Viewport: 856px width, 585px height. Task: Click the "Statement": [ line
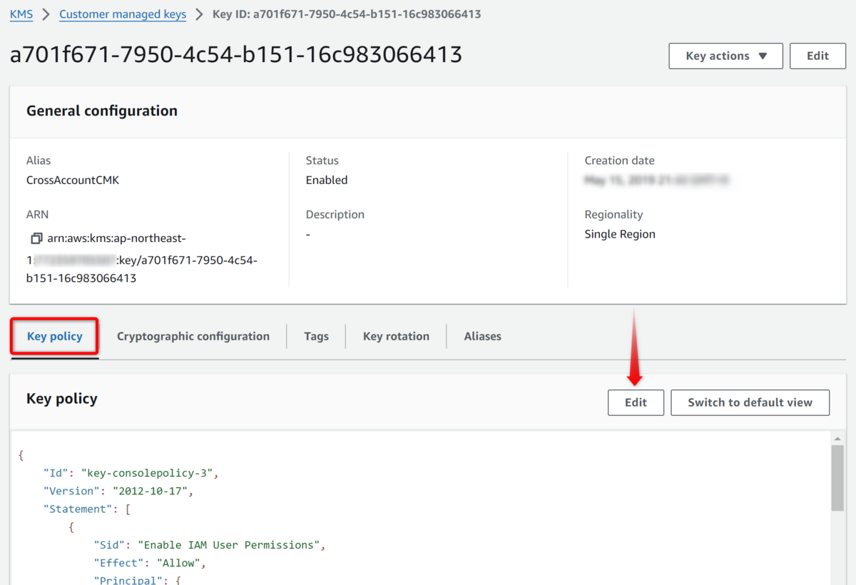pos(86,509)
